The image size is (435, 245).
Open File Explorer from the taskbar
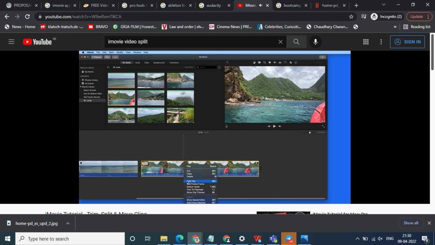click(164, 239)
